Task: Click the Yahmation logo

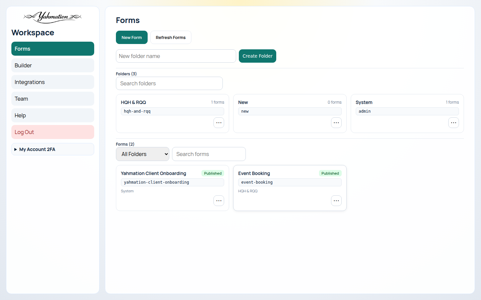Action: click(x=52, y=17)
